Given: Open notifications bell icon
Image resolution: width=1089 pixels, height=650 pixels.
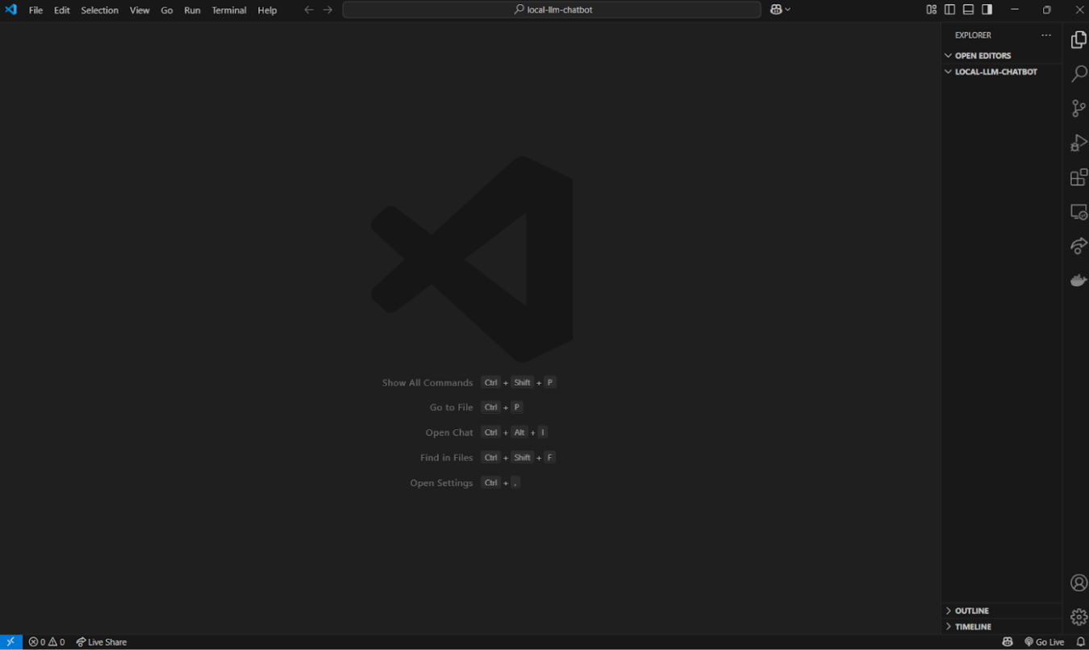Looking at the screenshot, I should pyautogui.click(x=1080, y=642).
